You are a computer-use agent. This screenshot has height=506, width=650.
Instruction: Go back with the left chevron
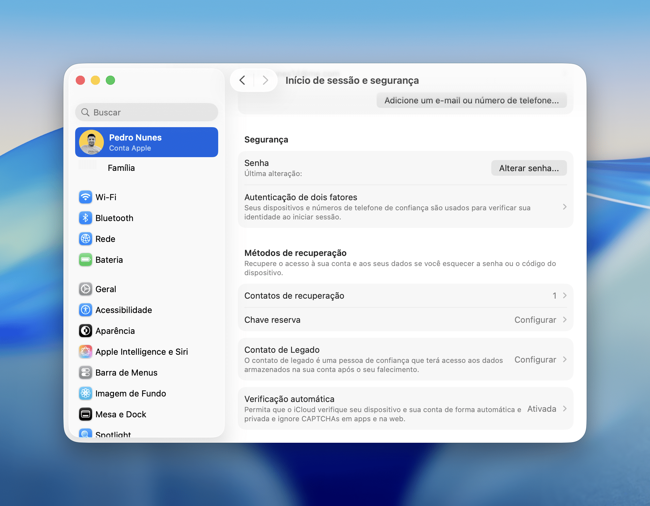242,80
